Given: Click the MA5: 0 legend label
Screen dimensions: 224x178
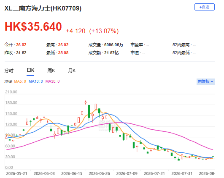Looking at the screenshot, I should click(20, 81).
